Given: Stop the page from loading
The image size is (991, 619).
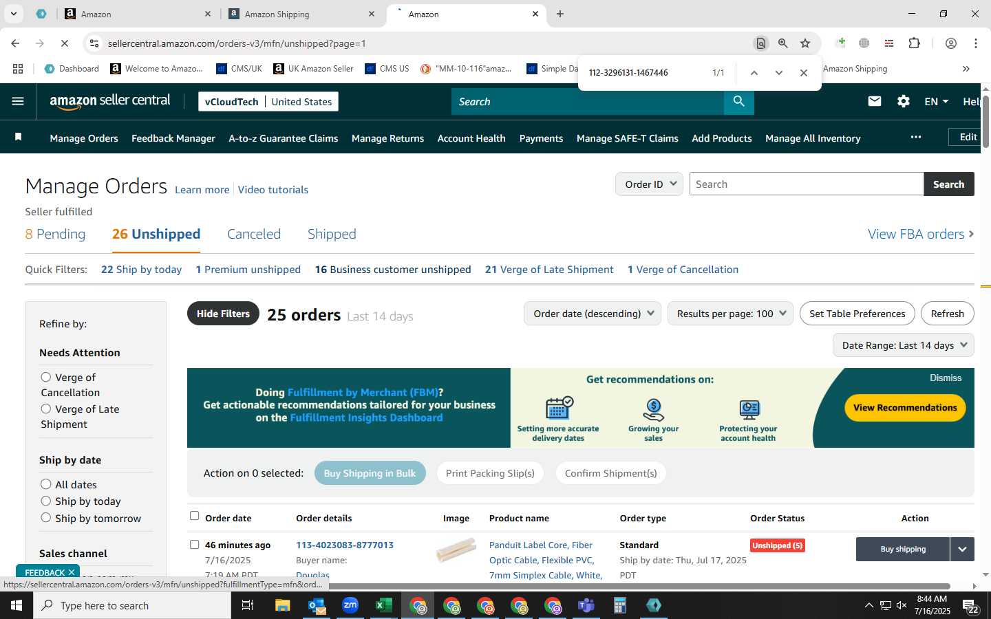Looking at the screenshot, I should 64,43.
